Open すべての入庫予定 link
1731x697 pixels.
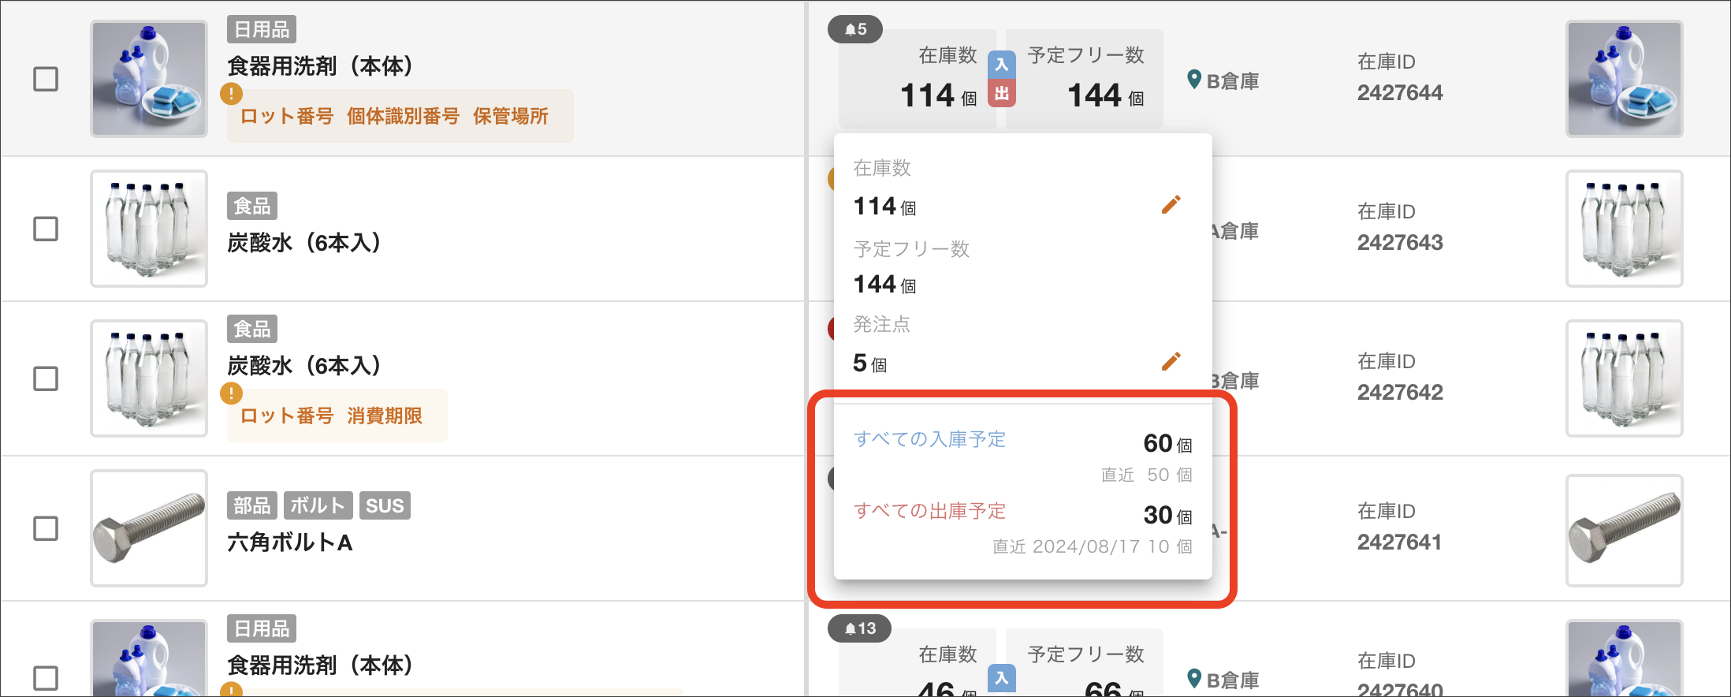coord(930,439)
